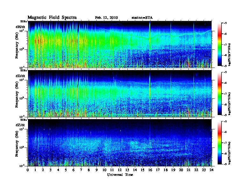Click hour 12 on the Universal Time axis
Screen dimensions: 252x195
point(120,170)
